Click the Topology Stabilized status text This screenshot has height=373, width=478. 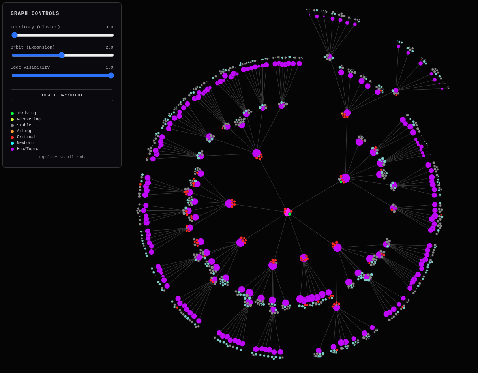click(62, 157)
